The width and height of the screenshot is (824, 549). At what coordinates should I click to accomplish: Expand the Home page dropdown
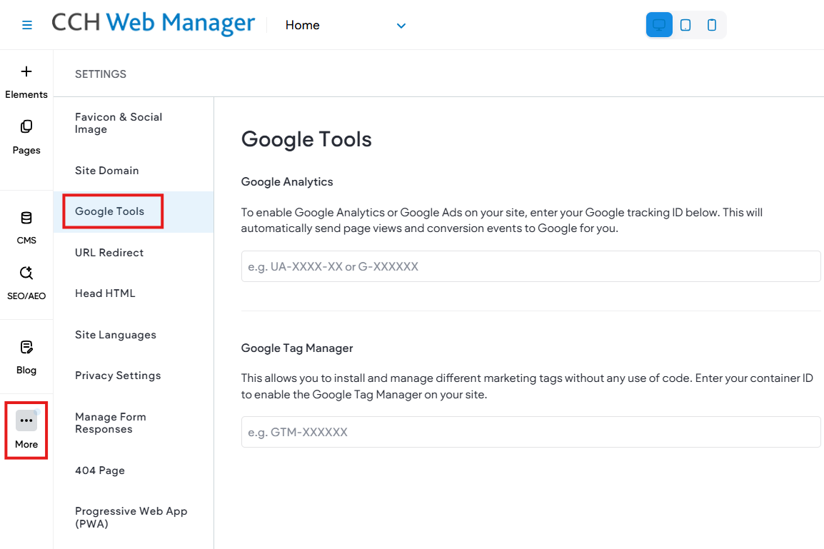click(401, 26)
